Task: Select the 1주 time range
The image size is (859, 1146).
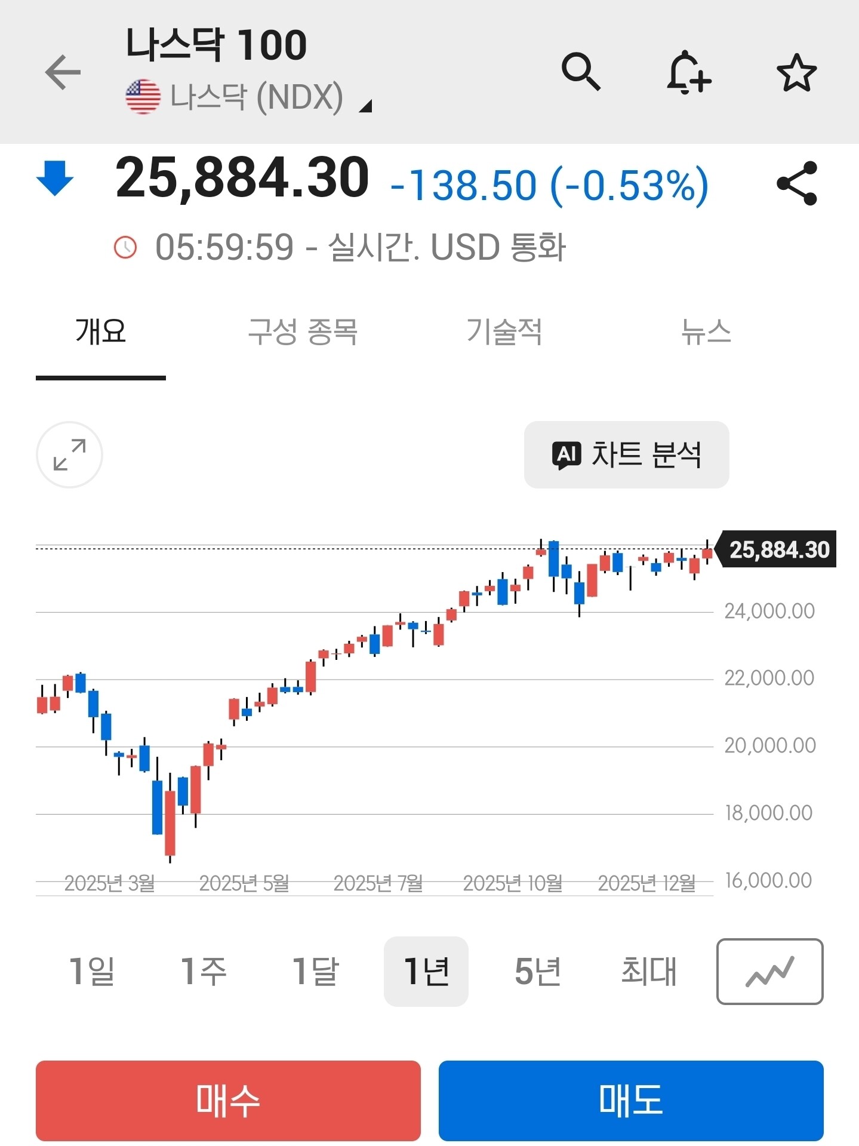Action: click(x=203, y=971)
